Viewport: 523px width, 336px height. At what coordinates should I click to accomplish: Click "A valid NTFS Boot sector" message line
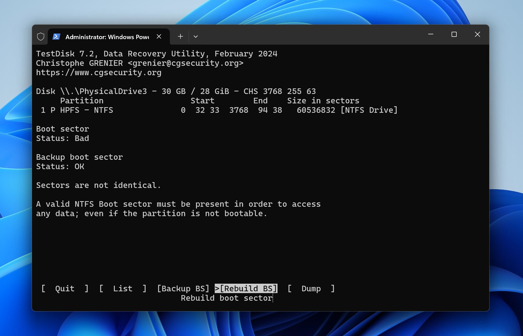pyautogui.click(x=178, y=204)
